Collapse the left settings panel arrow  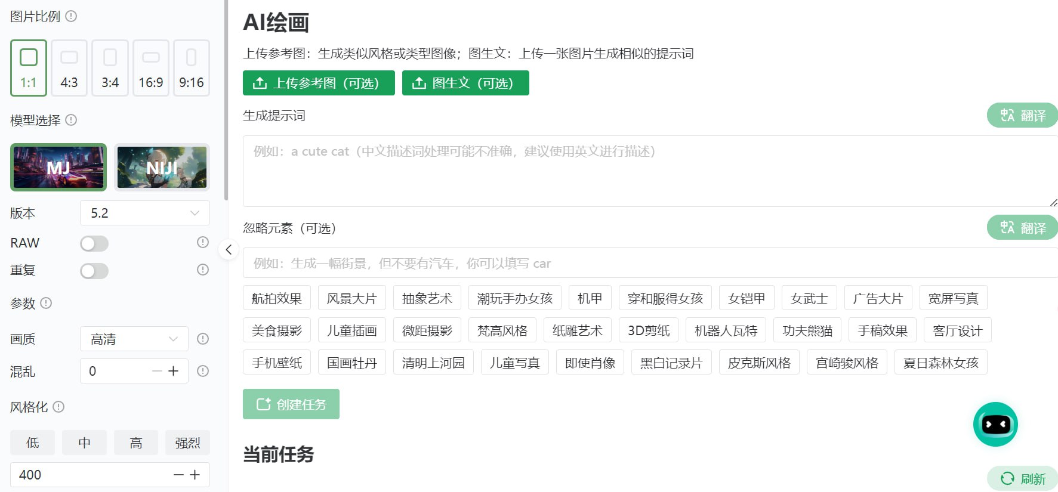point(229,250)
